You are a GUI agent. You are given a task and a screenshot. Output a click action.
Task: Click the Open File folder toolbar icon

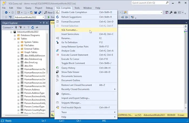(32, 12)
